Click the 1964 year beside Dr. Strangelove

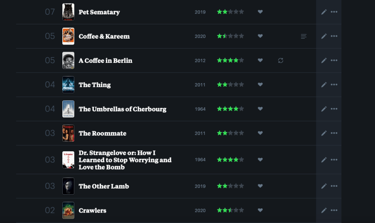click(200, 160)
